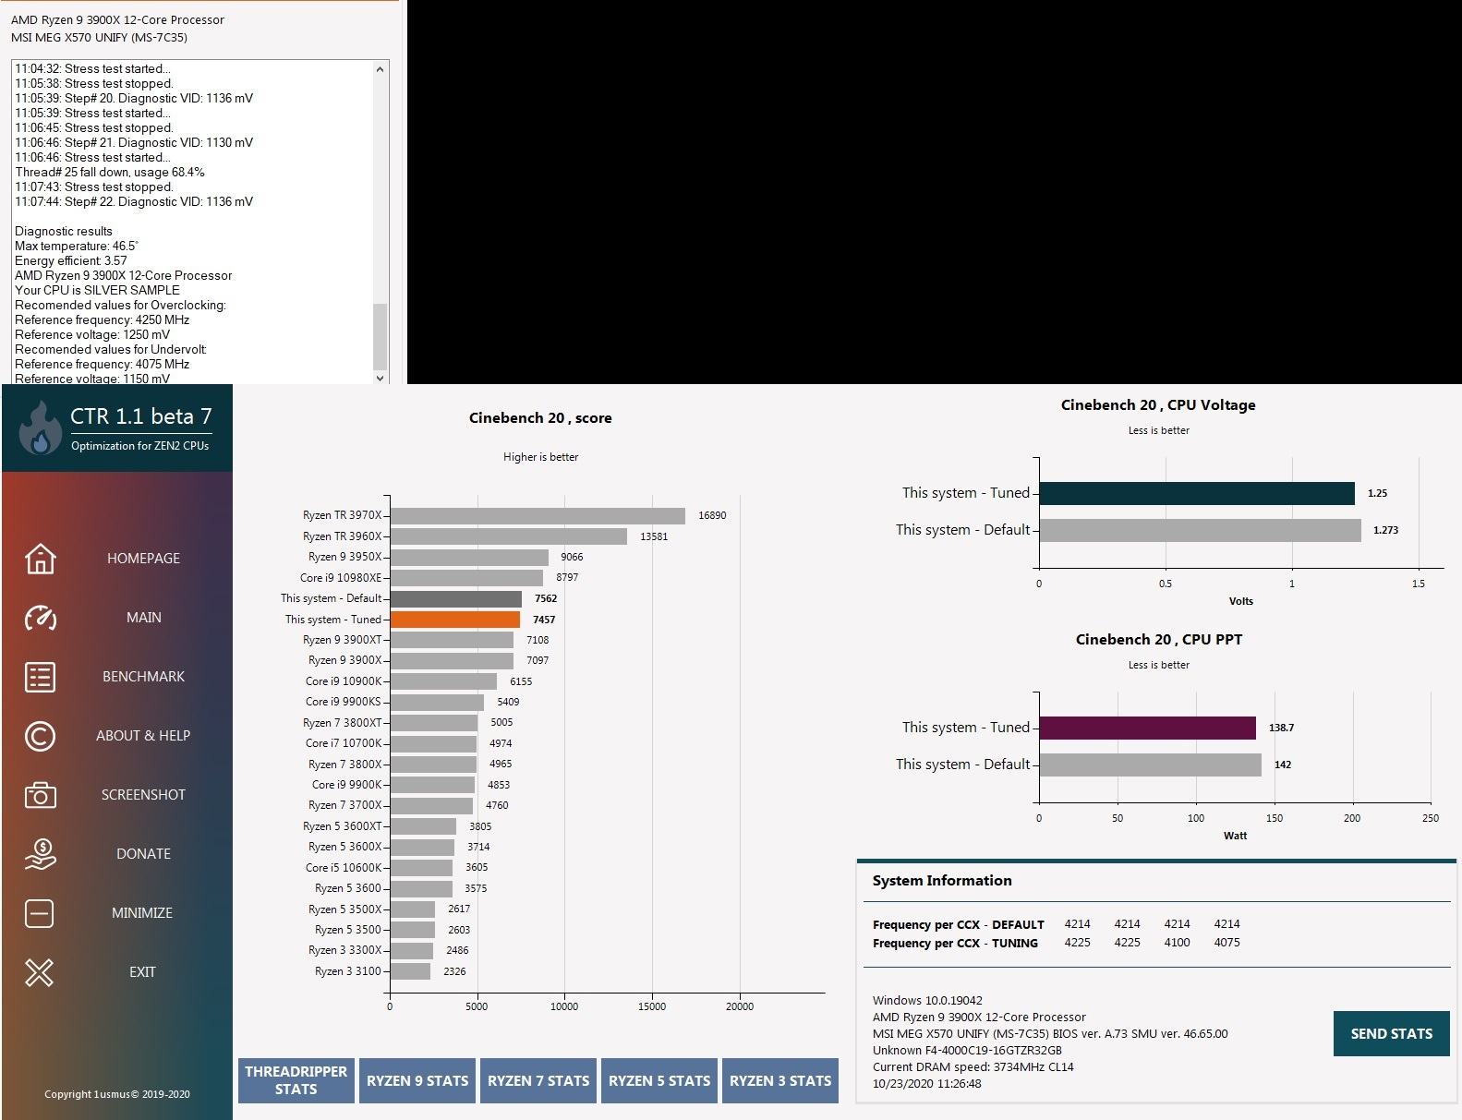Click the Benchmark list icon
This screenshot has height=1120, width=1462.
coord(40,677)
